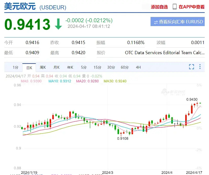The height and width of the screenshot is (175, 209).
Task: Click the 波幅 value 0.0011
Action: (198, 43)
